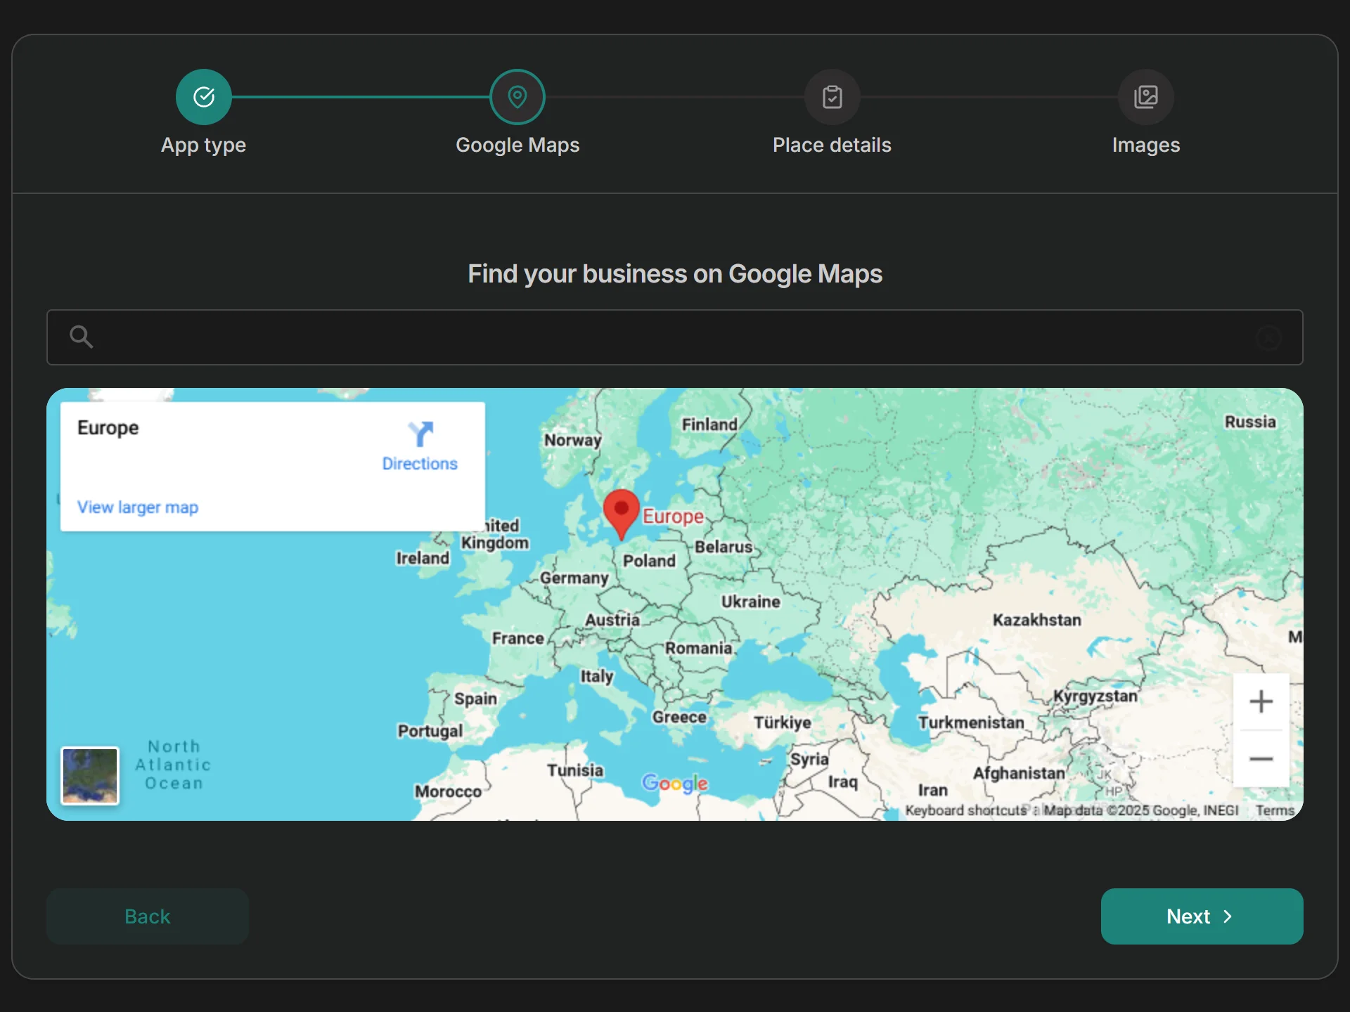Focus the business search input field
Viewport: 1350px width, 1012px height.
click(x=675, y=337)
